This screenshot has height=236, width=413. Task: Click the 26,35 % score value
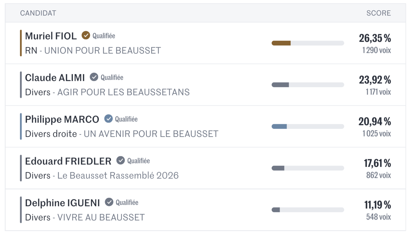click(x=375, y=38)
